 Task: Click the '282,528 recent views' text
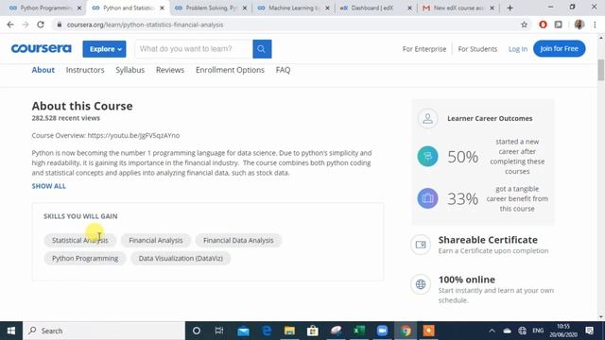click(65, 118)
